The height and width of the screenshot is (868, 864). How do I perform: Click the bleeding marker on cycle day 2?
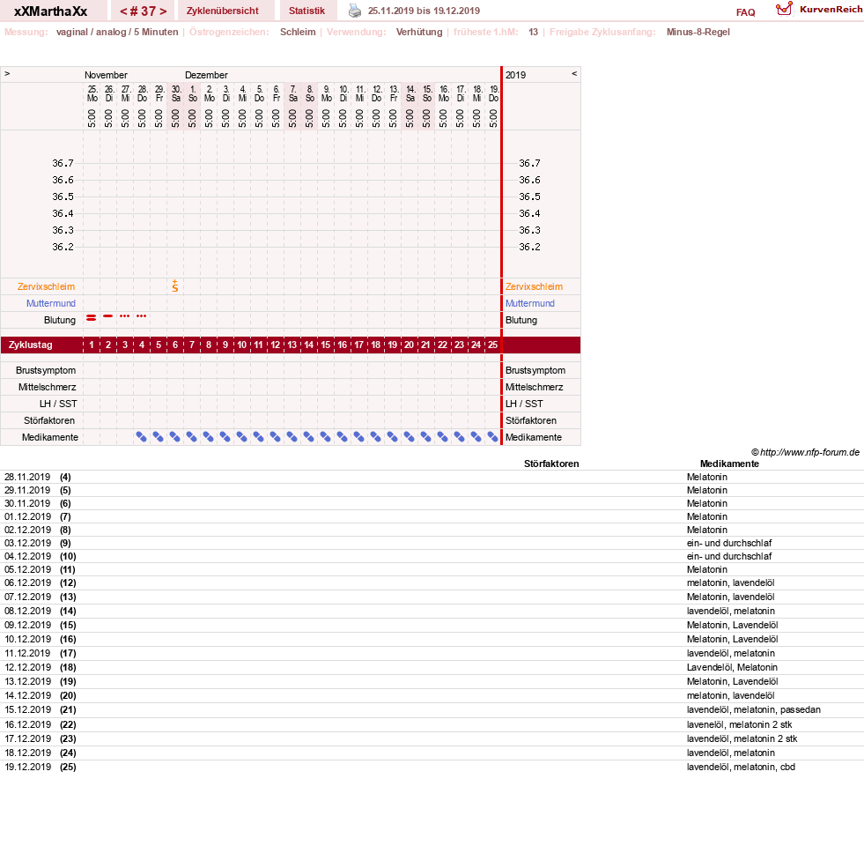click(x=107, y=316)
